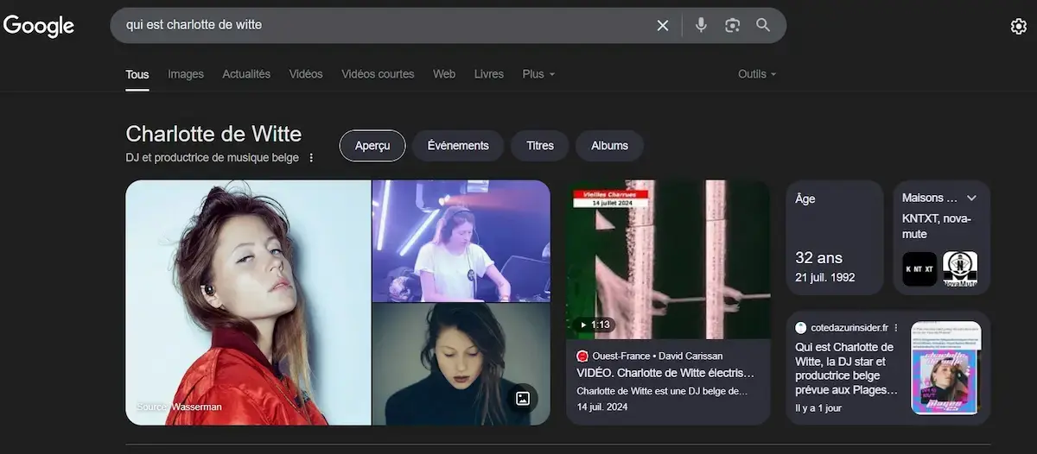Image resolution: width=1037 pixels, height=454 pixels.
Task: Open the black turtleneck portrait photo
Action: click(461, 364)
